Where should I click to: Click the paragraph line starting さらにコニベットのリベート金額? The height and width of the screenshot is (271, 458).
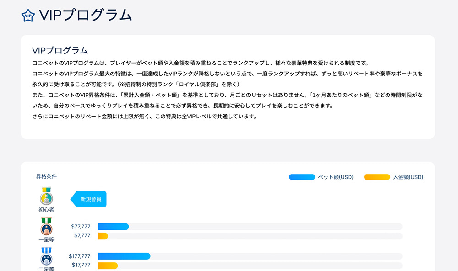pos(144,117)
